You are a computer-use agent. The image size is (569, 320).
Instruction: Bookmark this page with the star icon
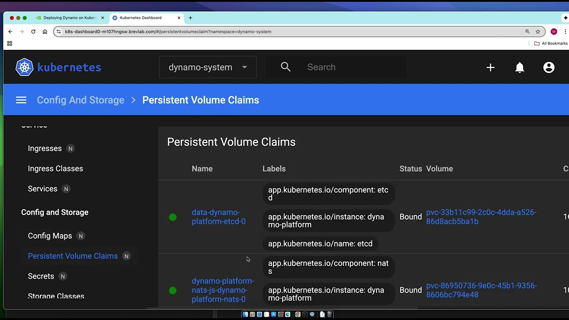(538, 32)
